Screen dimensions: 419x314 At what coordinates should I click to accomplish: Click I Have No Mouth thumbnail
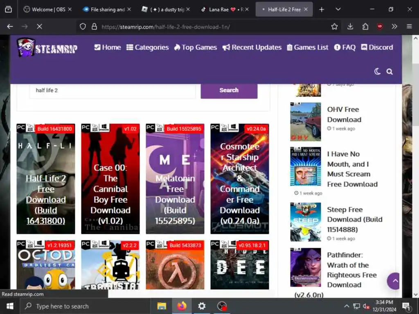305,166
